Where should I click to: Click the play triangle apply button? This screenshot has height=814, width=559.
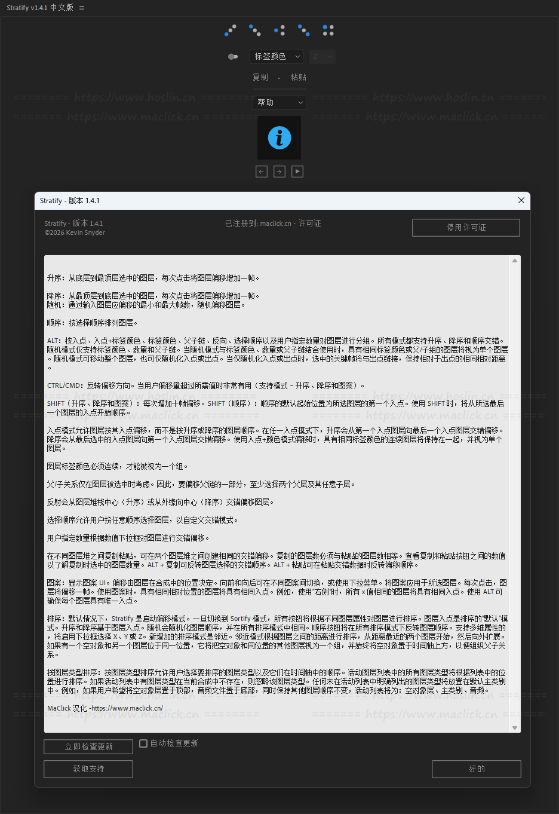tap(297, 172)
